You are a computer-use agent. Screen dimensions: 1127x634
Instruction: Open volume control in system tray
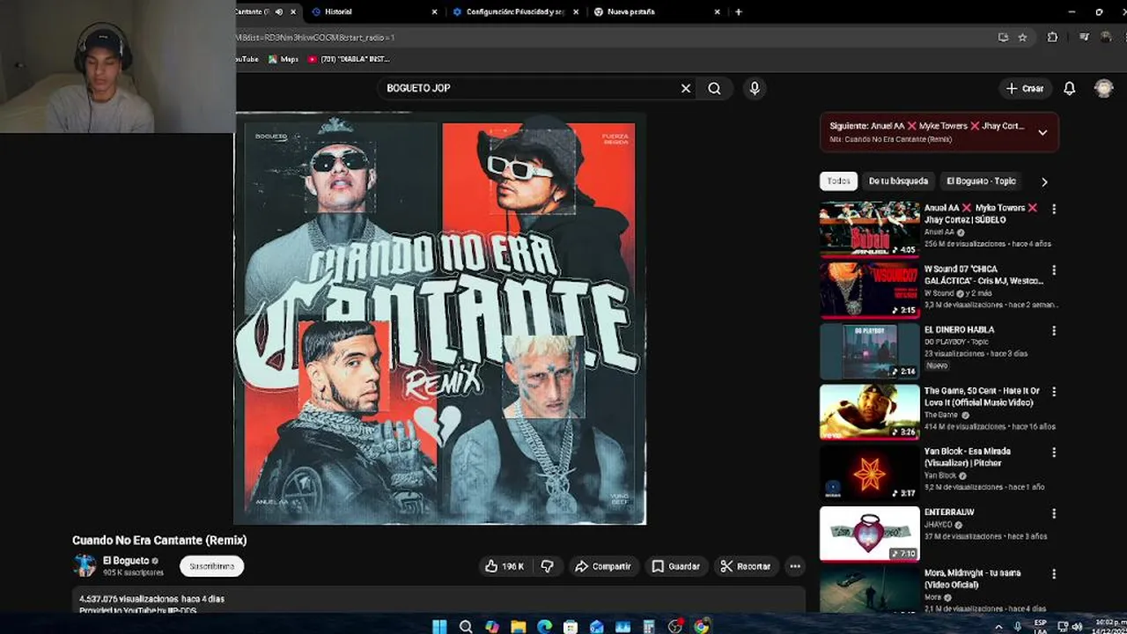(x=1077, y=627)
